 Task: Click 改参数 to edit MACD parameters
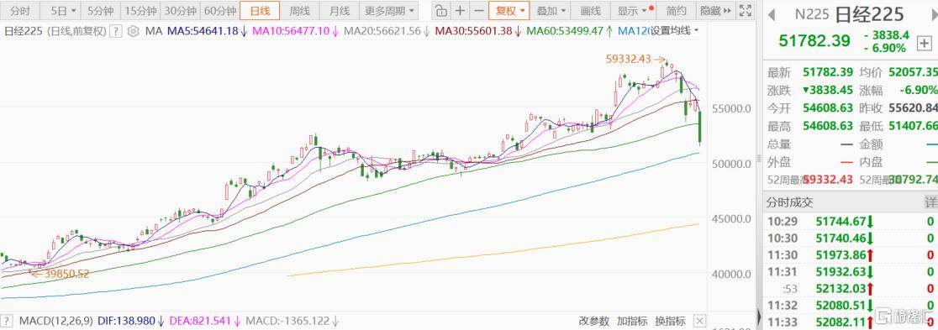pyautogui.click(x=593, y=321)
